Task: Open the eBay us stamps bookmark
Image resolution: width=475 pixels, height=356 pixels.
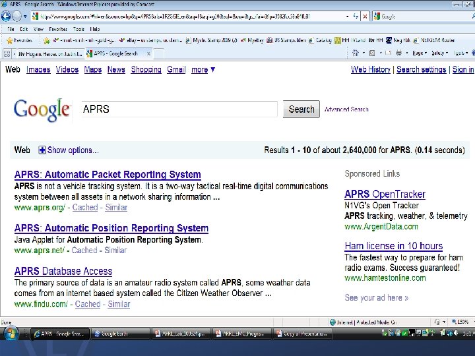Action: tap(150, 40)
